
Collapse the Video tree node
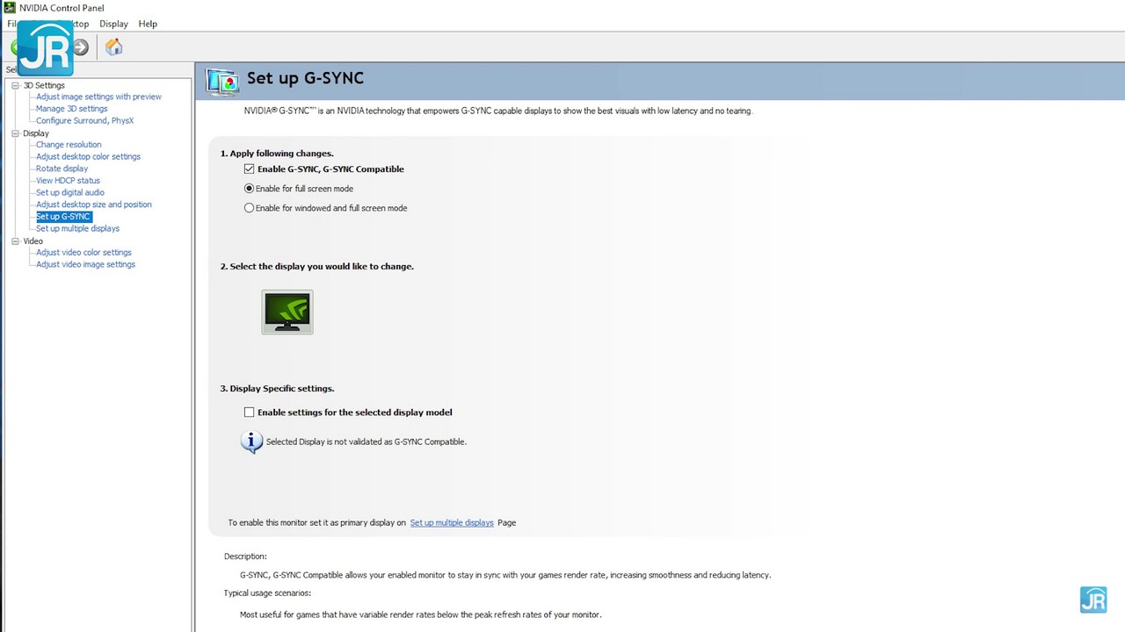point(15,241)
